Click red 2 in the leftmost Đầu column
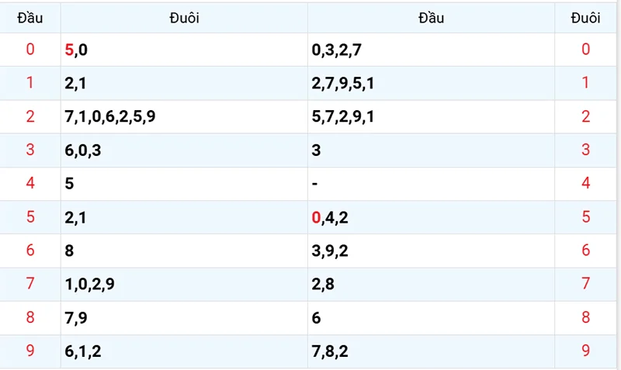 click(x=30, y=117)
